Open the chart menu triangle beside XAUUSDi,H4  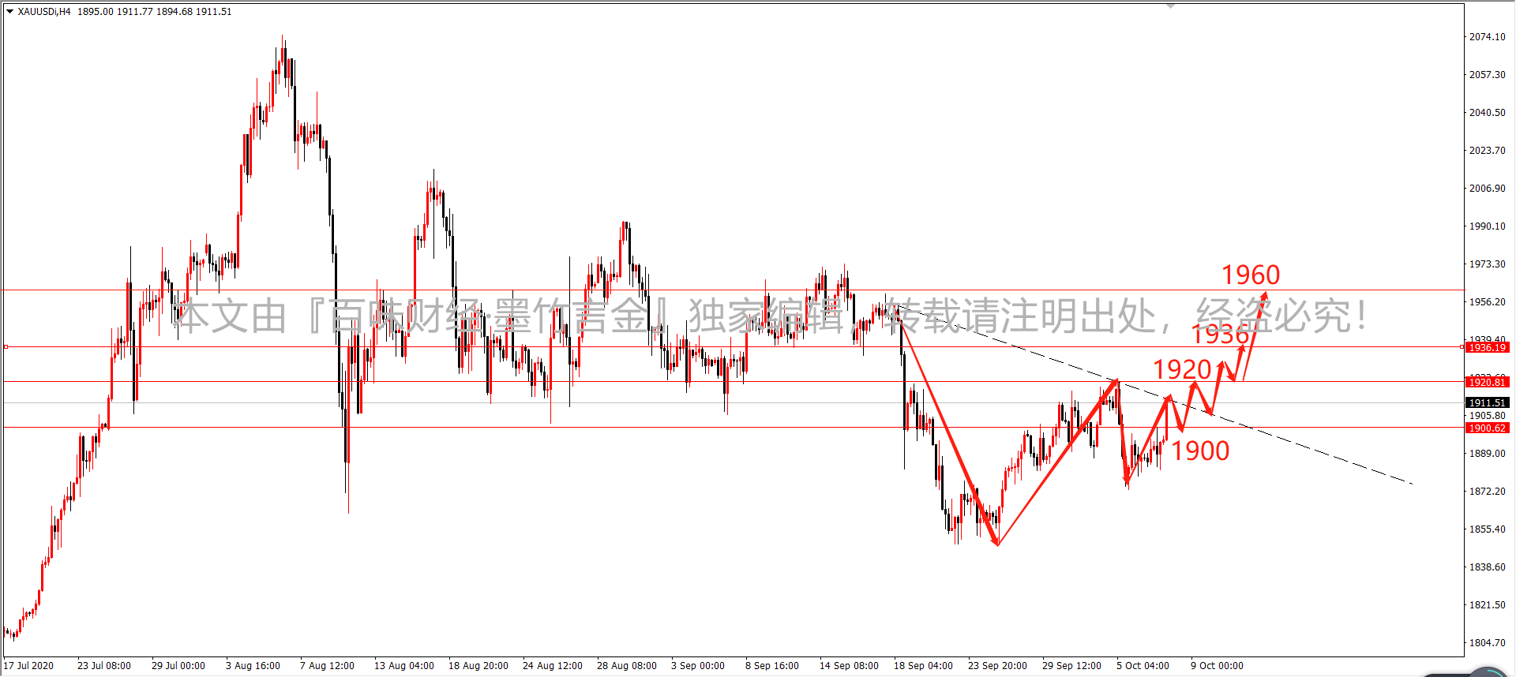pos(9,12)
